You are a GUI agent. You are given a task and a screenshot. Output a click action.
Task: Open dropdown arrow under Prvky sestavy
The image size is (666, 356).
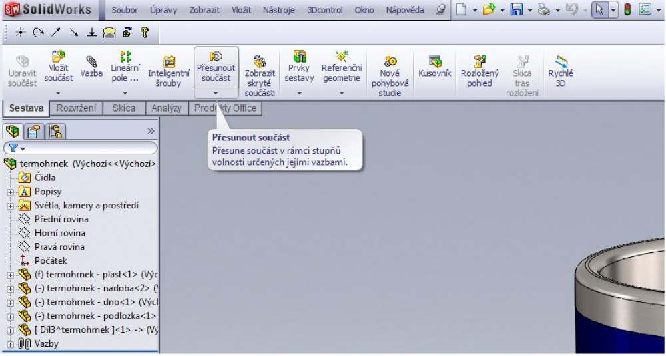click(x=300, y=93)
